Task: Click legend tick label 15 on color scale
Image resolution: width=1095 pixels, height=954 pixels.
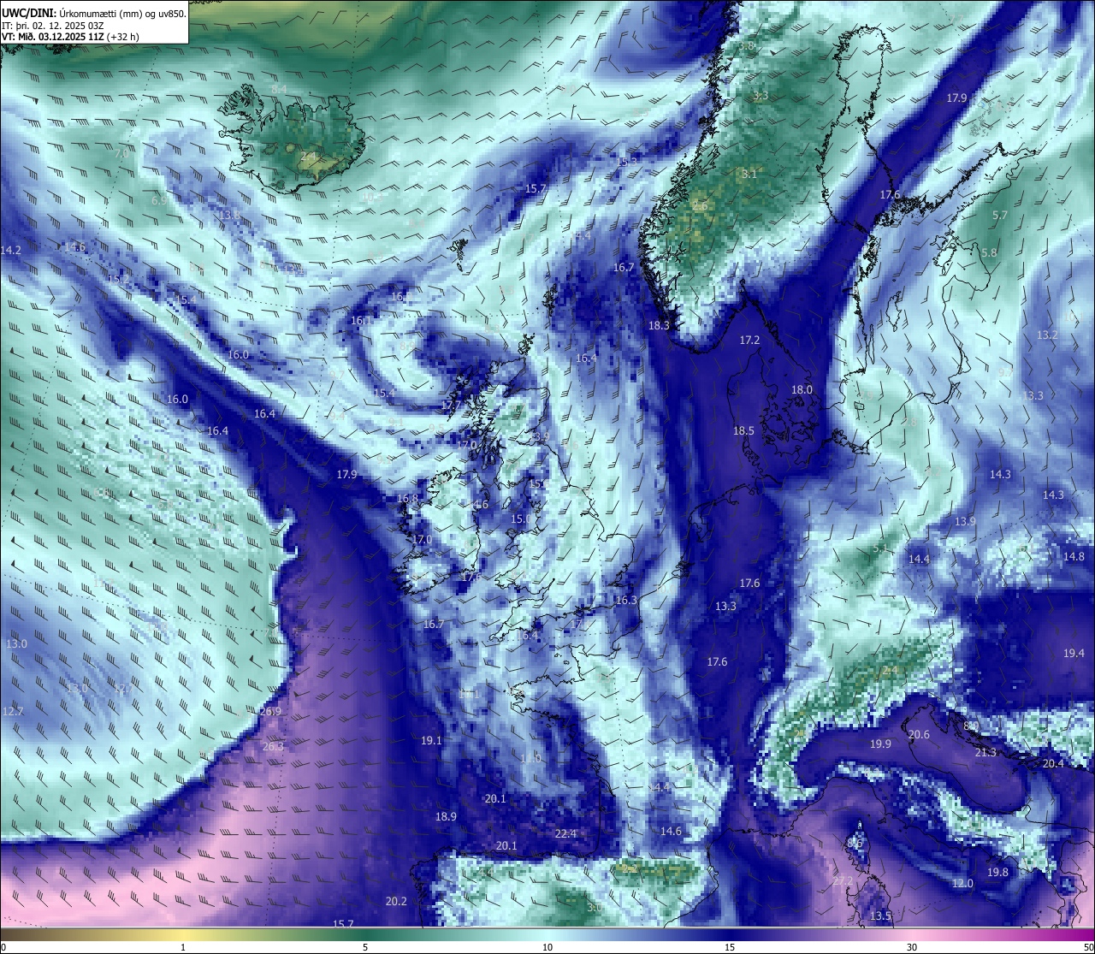Action: [x=730, y=947]
